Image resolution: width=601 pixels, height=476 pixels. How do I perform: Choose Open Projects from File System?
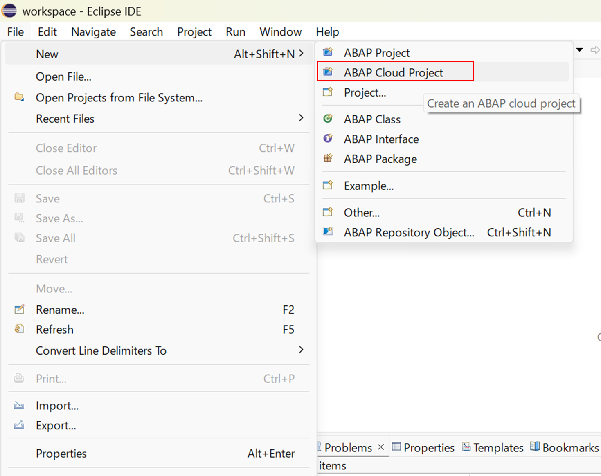click(x=119, y=97)
